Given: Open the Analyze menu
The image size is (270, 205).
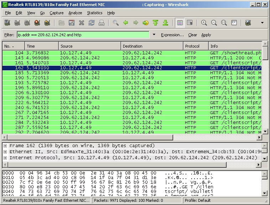Looking at the screenshot, I should click(75, 13).
